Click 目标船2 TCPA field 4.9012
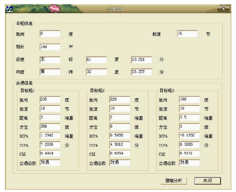Screen dimensions: 236x192 coord(120,145)
